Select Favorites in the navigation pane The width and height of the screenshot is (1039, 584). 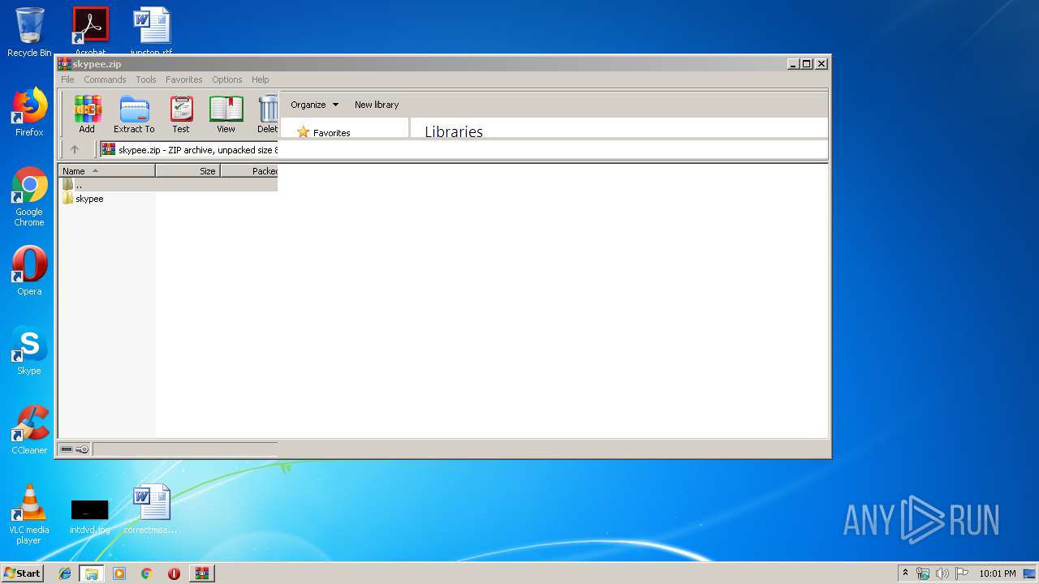[x=324, y=132]
